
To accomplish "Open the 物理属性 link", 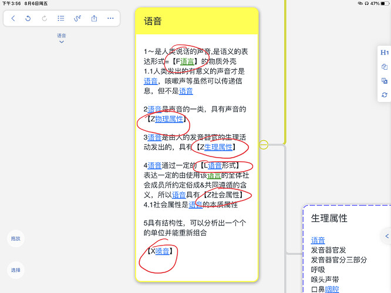I will [x=169, y=119].
